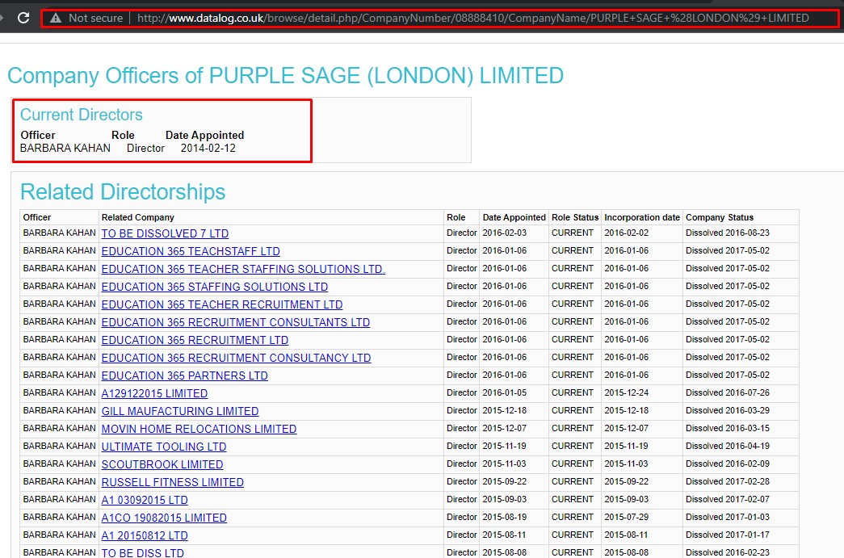Open ULTIMATE TOOLING LTD link

164,447
